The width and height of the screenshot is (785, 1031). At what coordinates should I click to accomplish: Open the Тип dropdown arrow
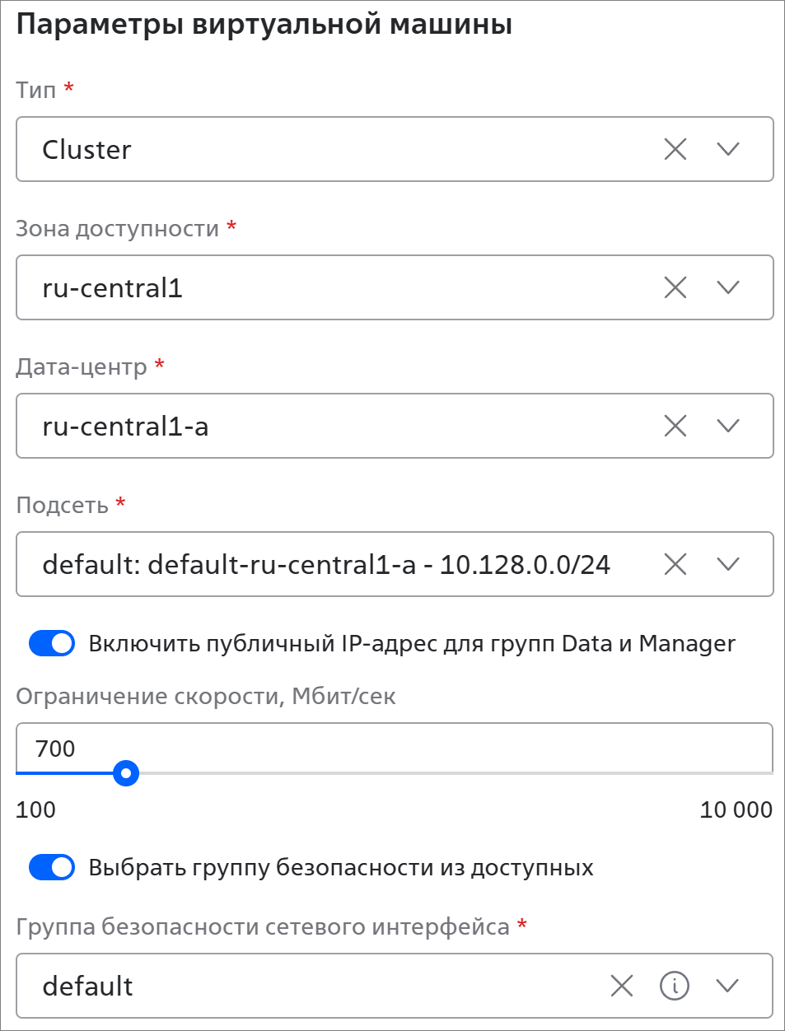[728, 149]
